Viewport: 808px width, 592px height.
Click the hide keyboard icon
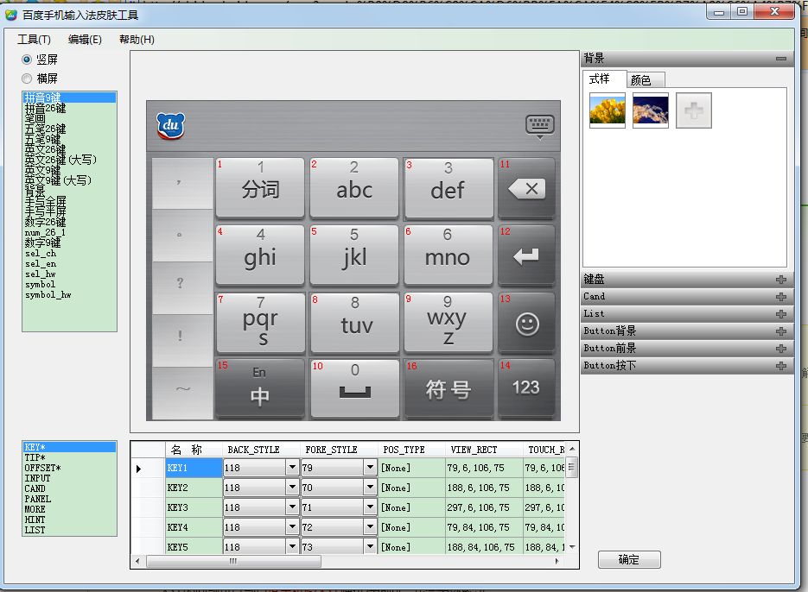tap(539, 126)
